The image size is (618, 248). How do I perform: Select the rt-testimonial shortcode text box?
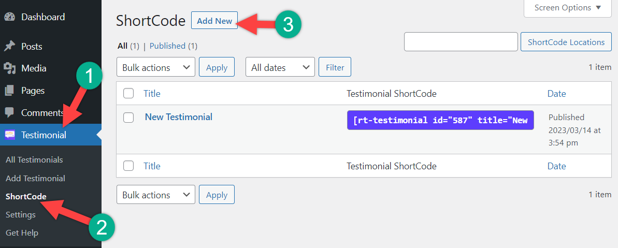(440, 120)
